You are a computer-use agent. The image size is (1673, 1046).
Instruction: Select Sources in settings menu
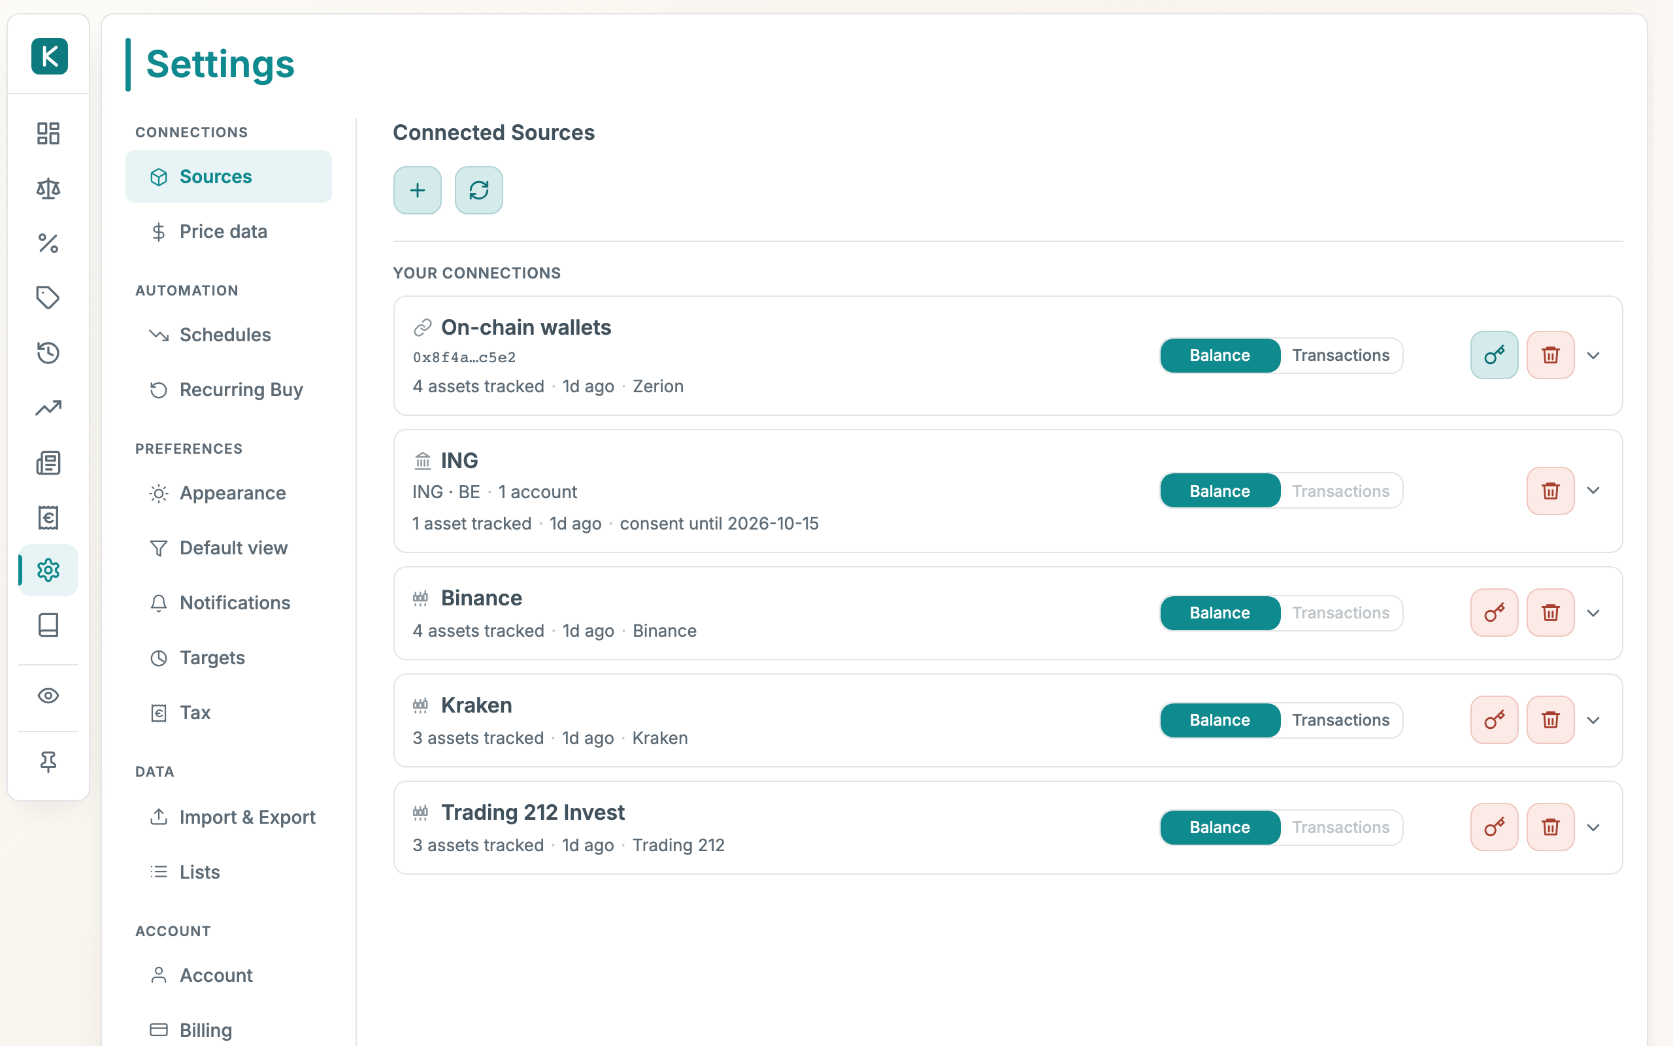pyautogui.click(x=229, y=177)
